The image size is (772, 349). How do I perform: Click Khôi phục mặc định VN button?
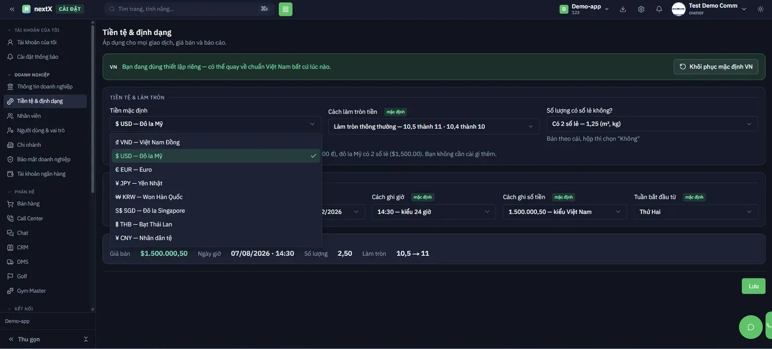tap(716, 66)
